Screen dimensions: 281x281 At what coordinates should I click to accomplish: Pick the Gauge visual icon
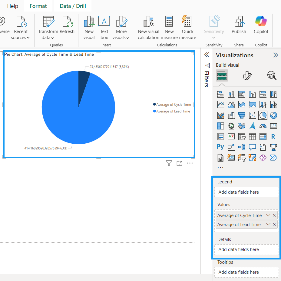click(263, 126)
